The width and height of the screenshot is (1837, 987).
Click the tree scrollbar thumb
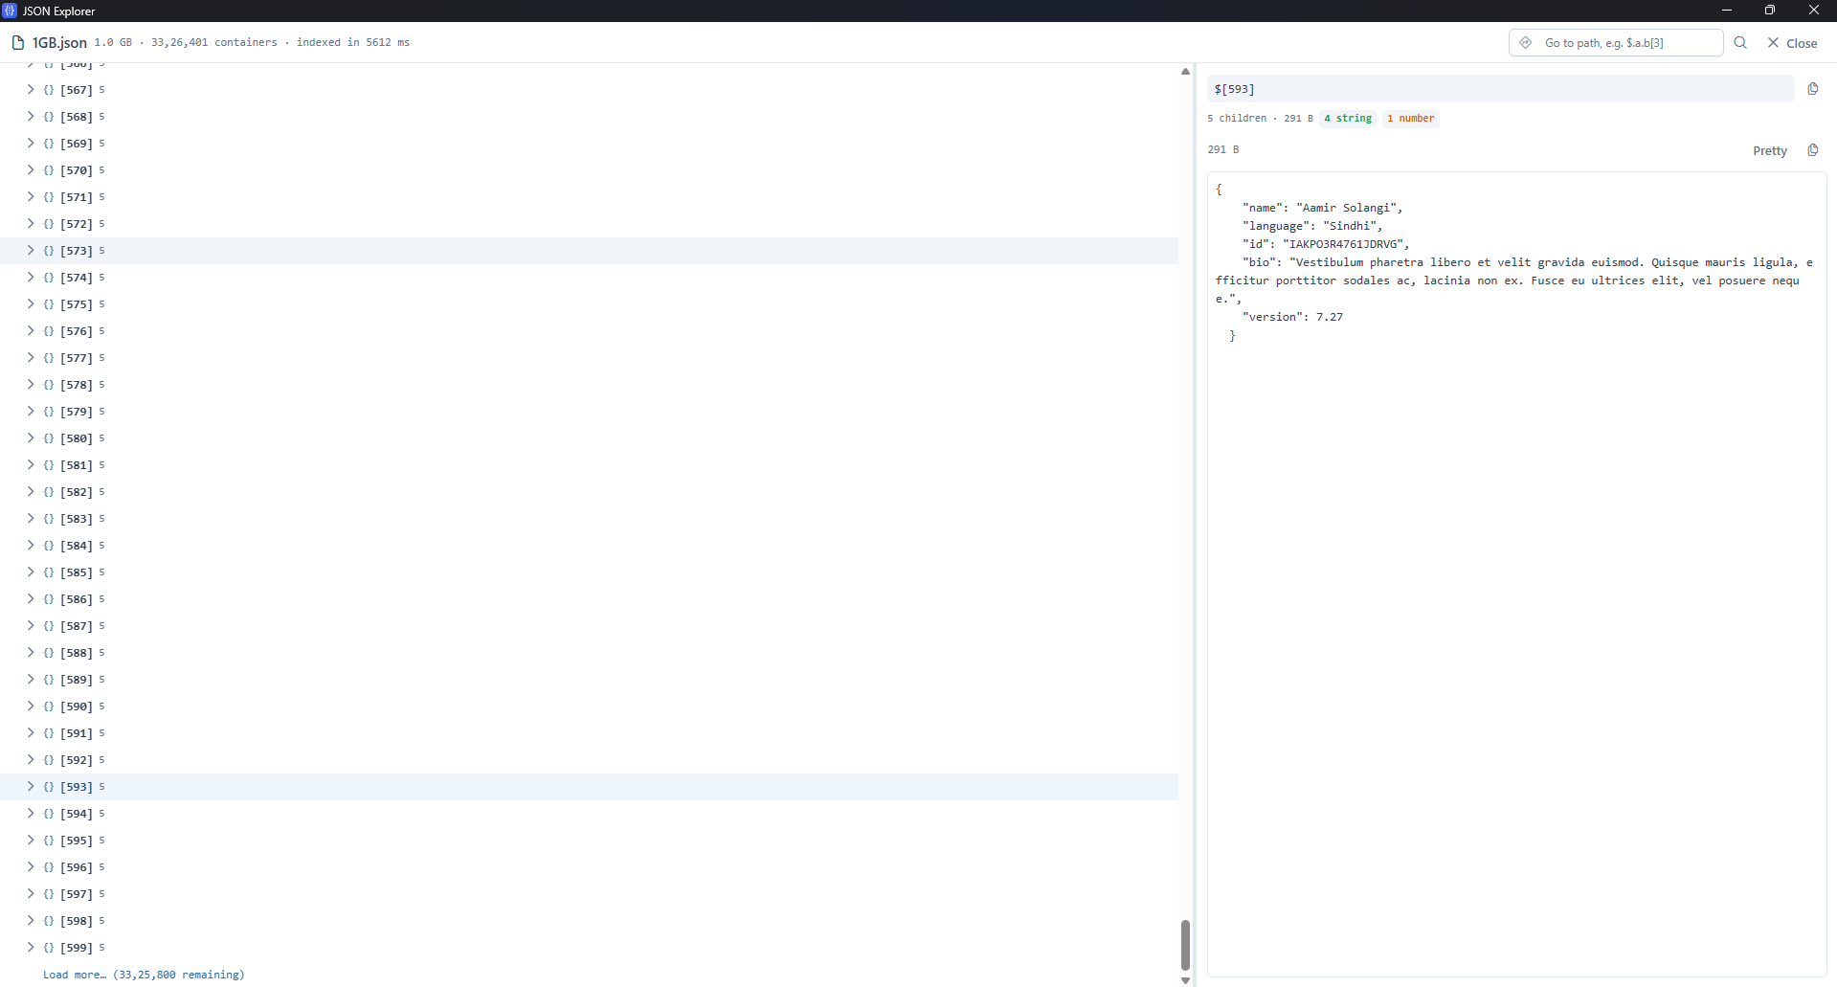pyautogui.click(x=1185, y=946)
